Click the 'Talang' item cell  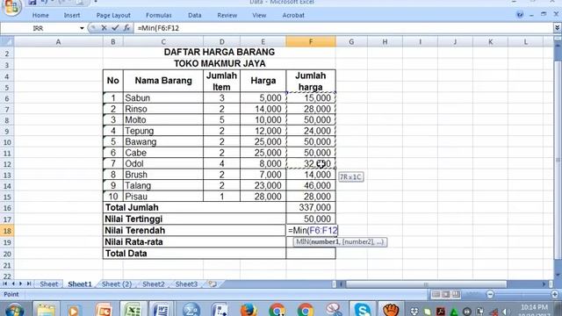point(163,185)
